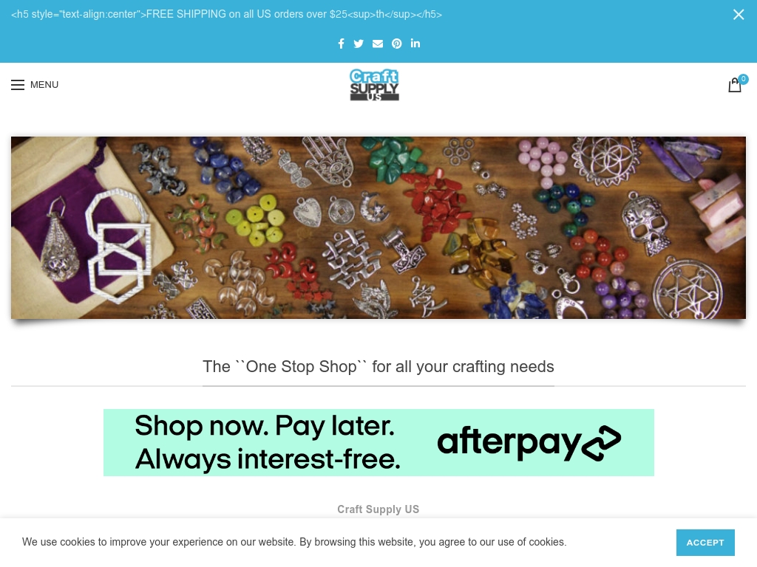Click the afterpay logo in banner

(x=529, y=442)
